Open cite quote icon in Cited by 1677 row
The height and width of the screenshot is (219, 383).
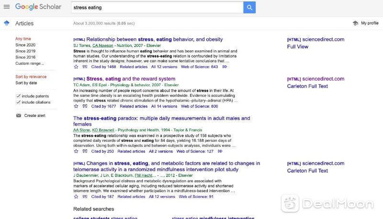(x=85, y=106)
